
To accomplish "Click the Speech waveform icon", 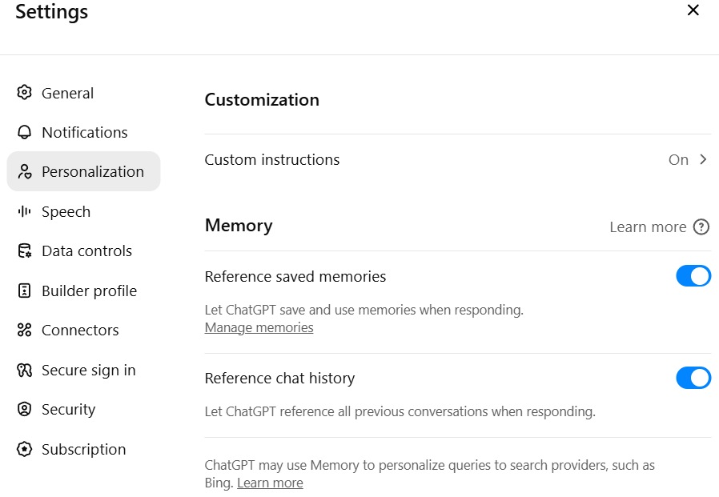I will pyautogui.click(x=25, y=211).
